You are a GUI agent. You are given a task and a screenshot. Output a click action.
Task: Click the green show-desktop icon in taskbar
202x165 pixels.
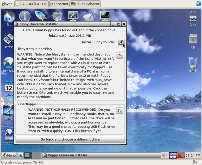tap(20, 155)
